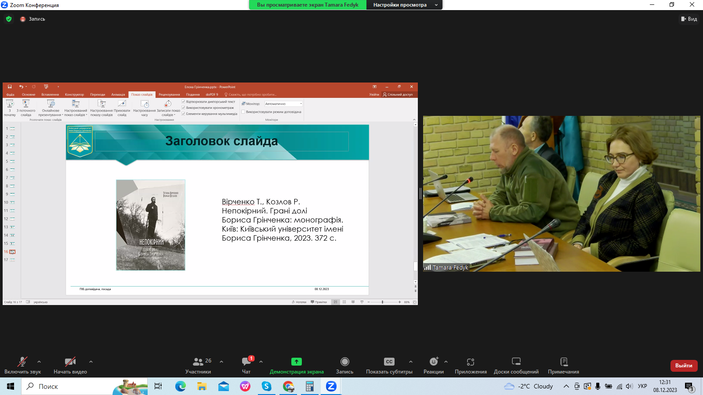Click Tamara Fedyk's video tile
Screen dimensions: 703x395
point(562,194)
